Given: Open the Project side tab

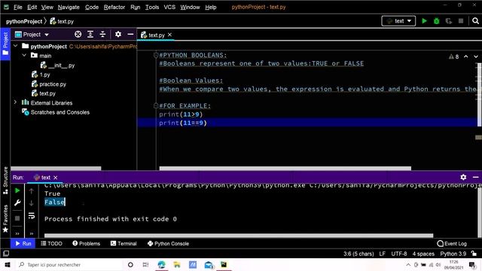Looking at the screenshot, I should point(5,44).
